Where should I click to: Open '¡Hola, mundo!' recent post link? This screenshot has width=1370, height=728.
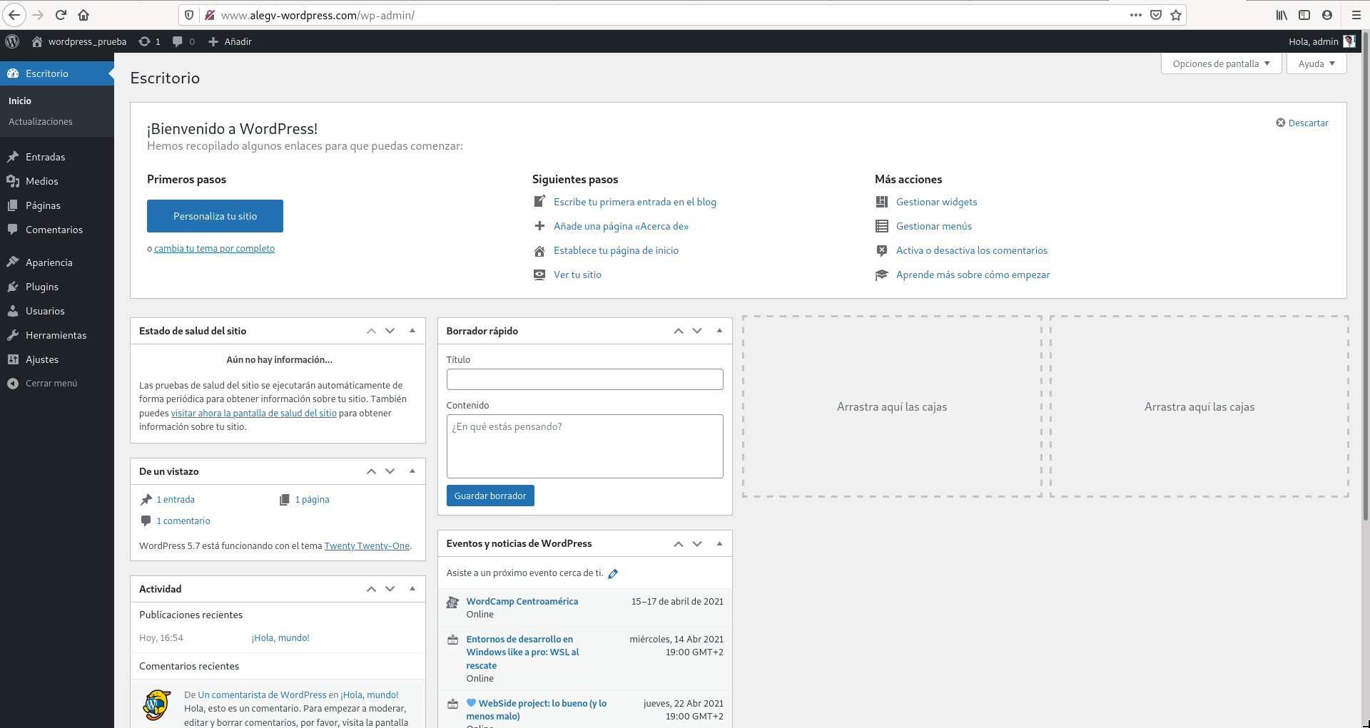tap(280, 638)
